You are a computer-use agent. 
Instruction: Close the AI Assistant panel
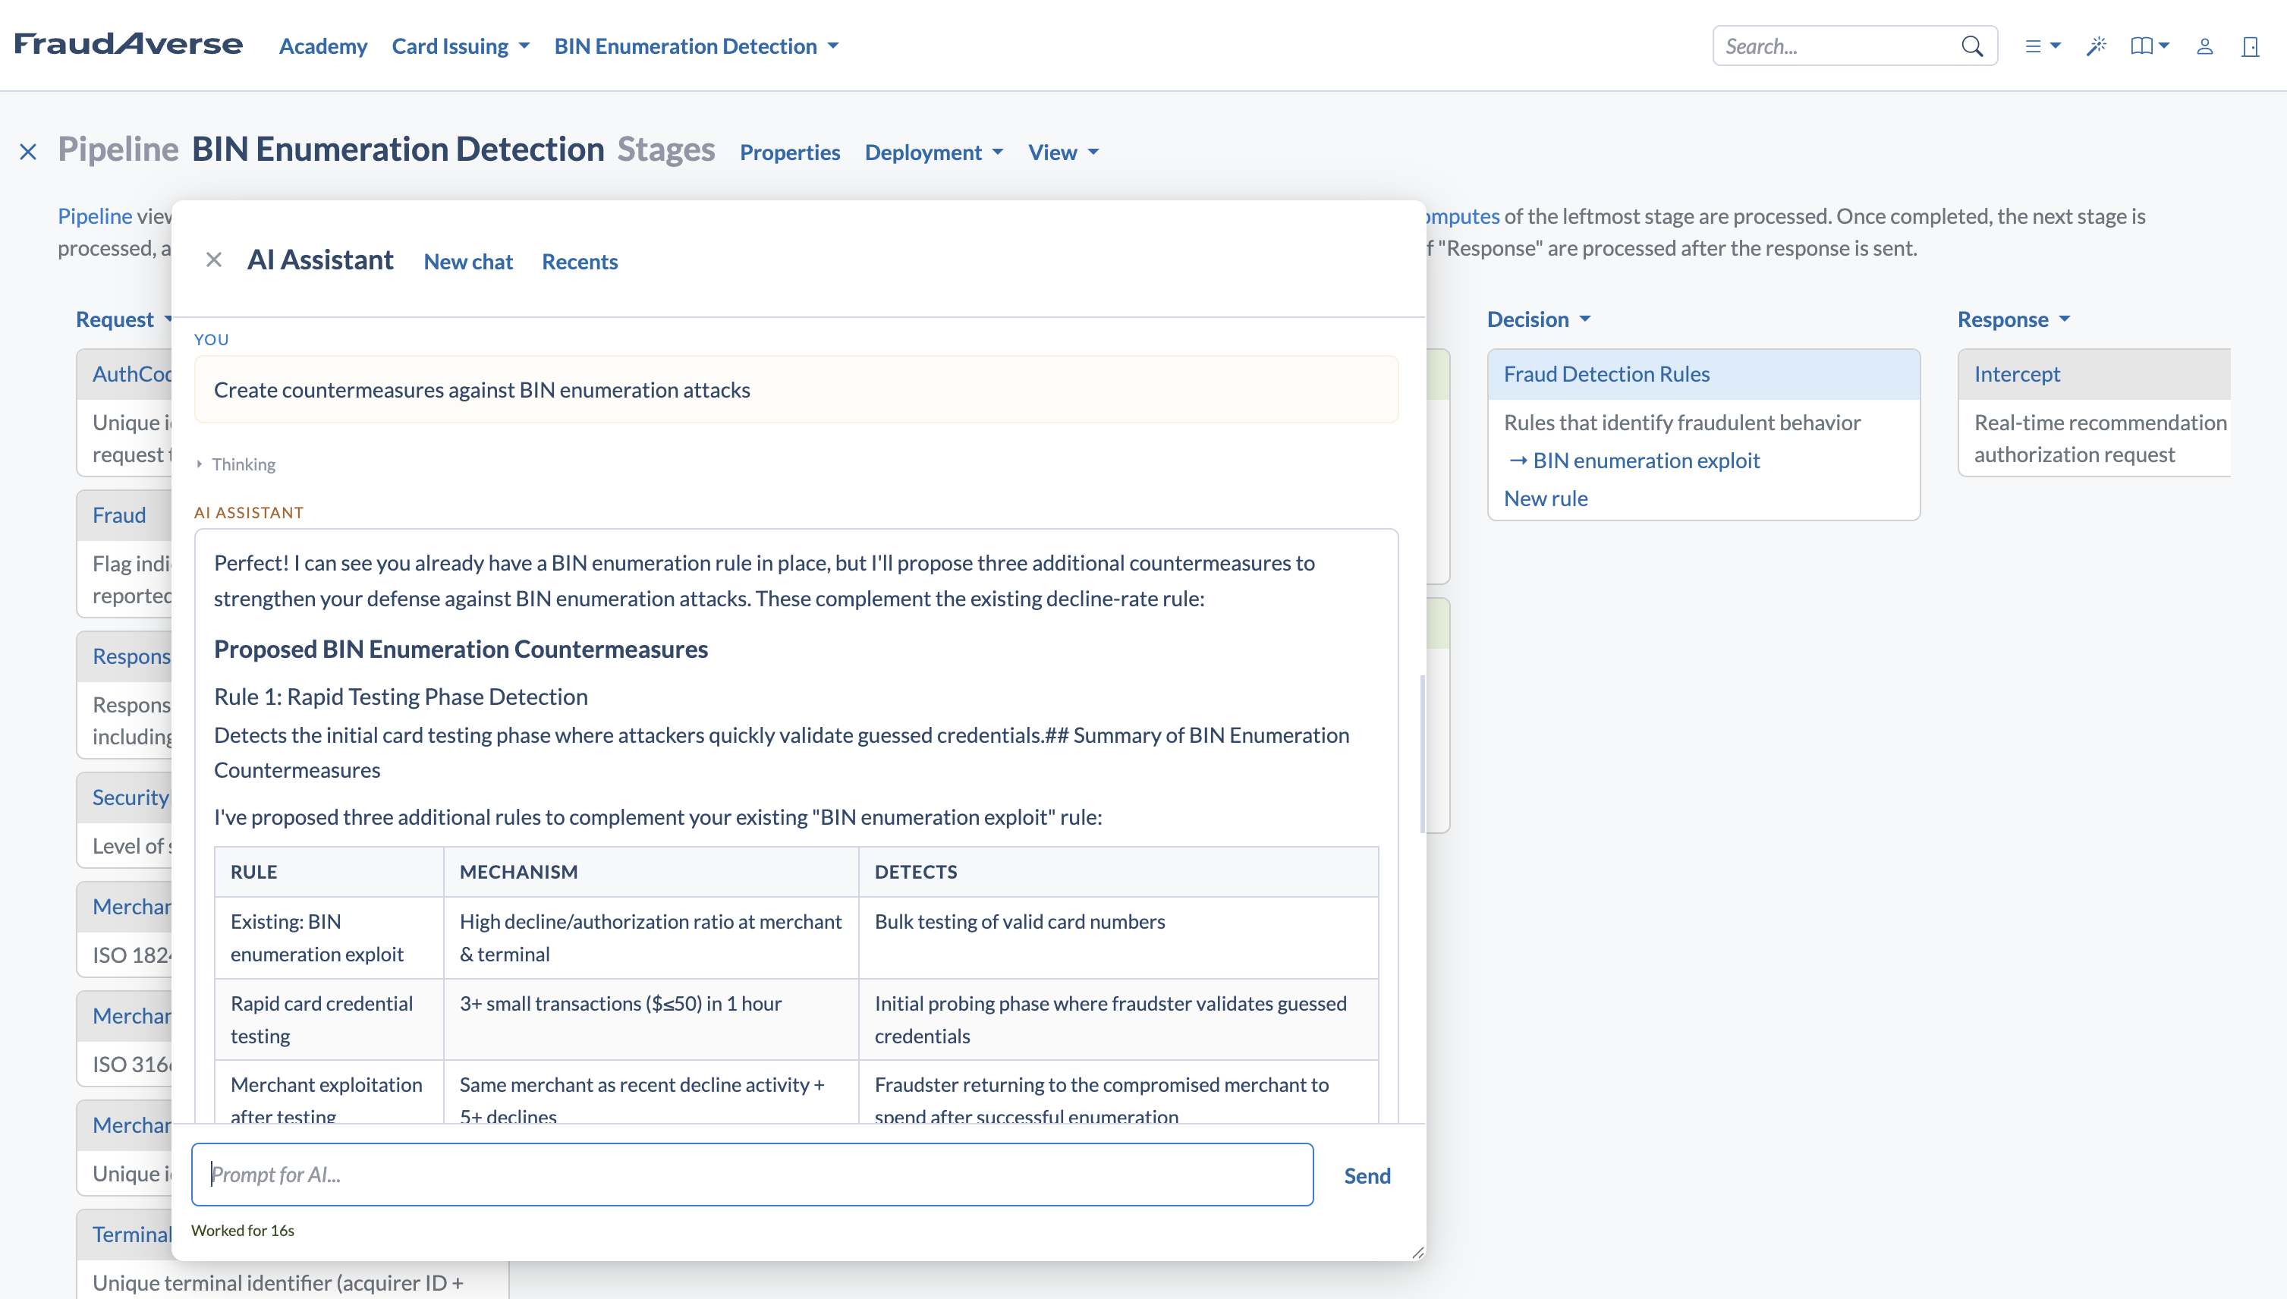pos(214,259)
